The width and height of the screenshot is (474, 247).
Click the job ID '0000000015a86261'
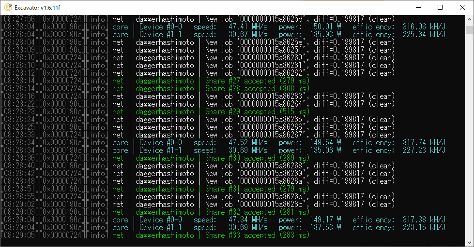[273, 65]
